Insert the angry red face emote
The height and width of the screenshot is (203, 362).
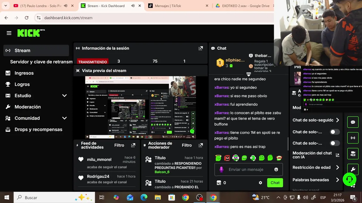tap(227, 158)
